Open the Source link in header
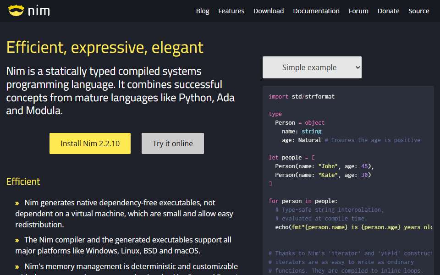 point(418,11)
